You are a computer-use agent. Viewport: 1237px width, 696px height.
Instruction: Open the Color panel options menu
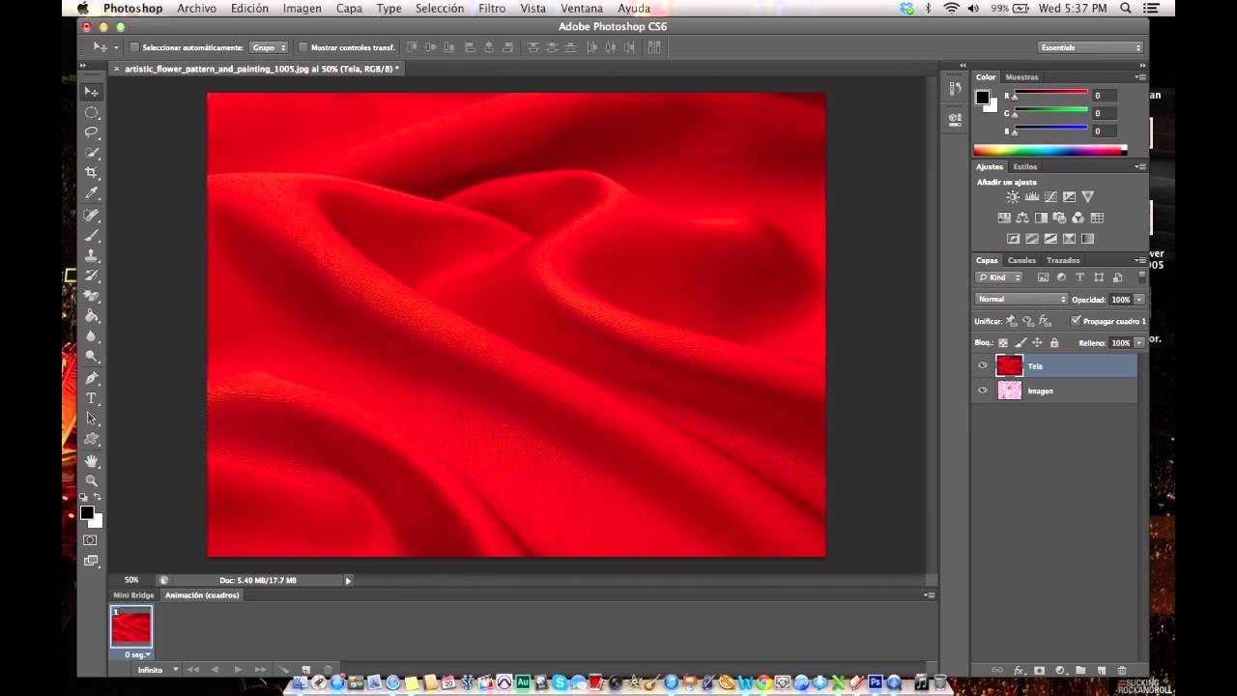tap(1141, 77)
